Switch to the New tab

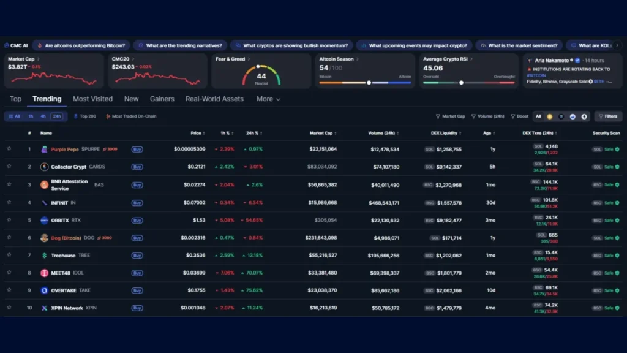[x=131, y=99]
